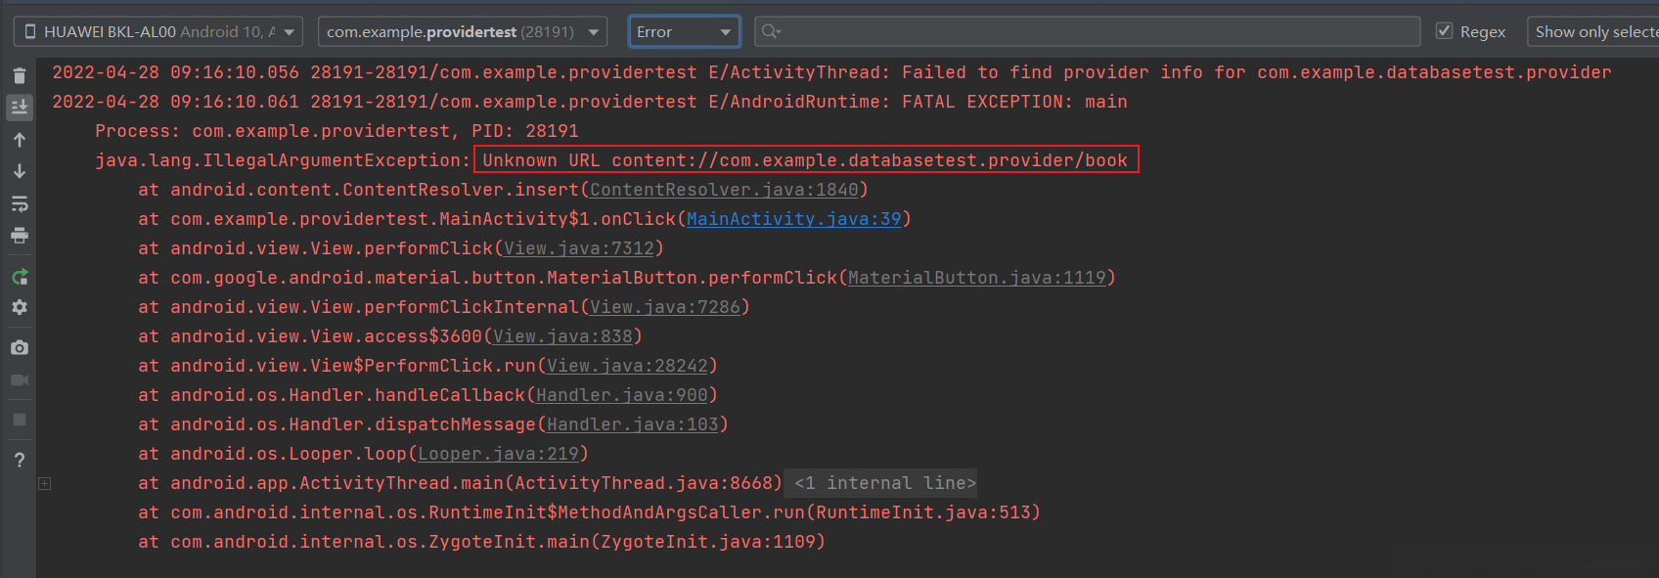Restart logcat with the green icon

(20, 277)
